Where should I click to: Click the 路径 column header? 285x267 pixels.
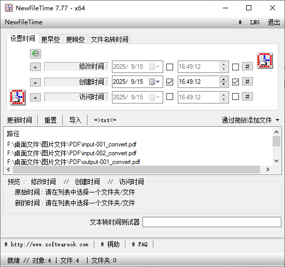[13, 133]
